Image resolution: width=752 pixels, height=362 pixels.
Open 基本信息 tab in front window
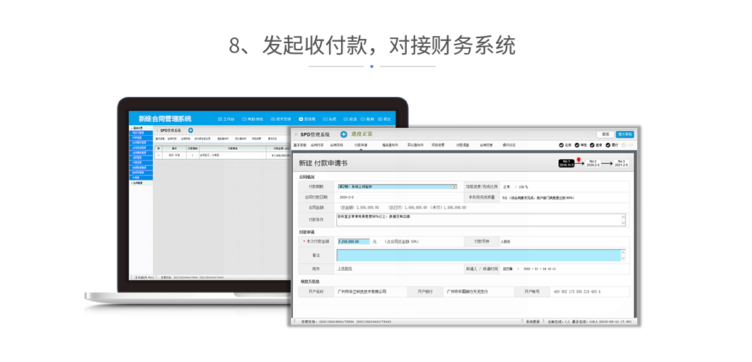300,145
